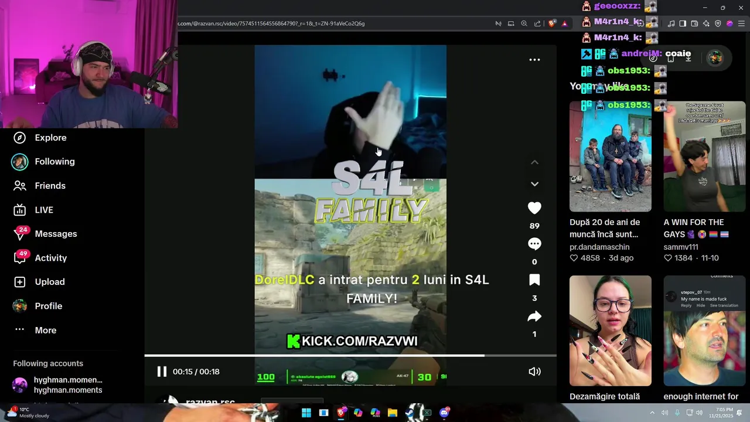Viewport: 750px width, 422px height.
Task: Click the browser profile avatar icon
Action: 729,23
